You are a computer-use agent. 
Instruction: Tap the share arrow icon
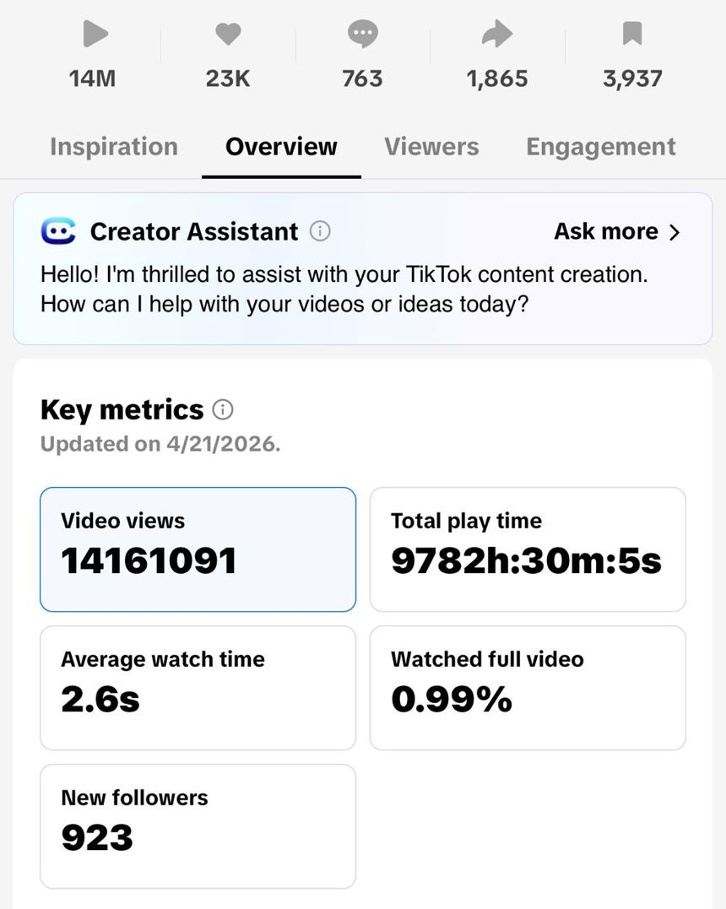pos(497,33)
